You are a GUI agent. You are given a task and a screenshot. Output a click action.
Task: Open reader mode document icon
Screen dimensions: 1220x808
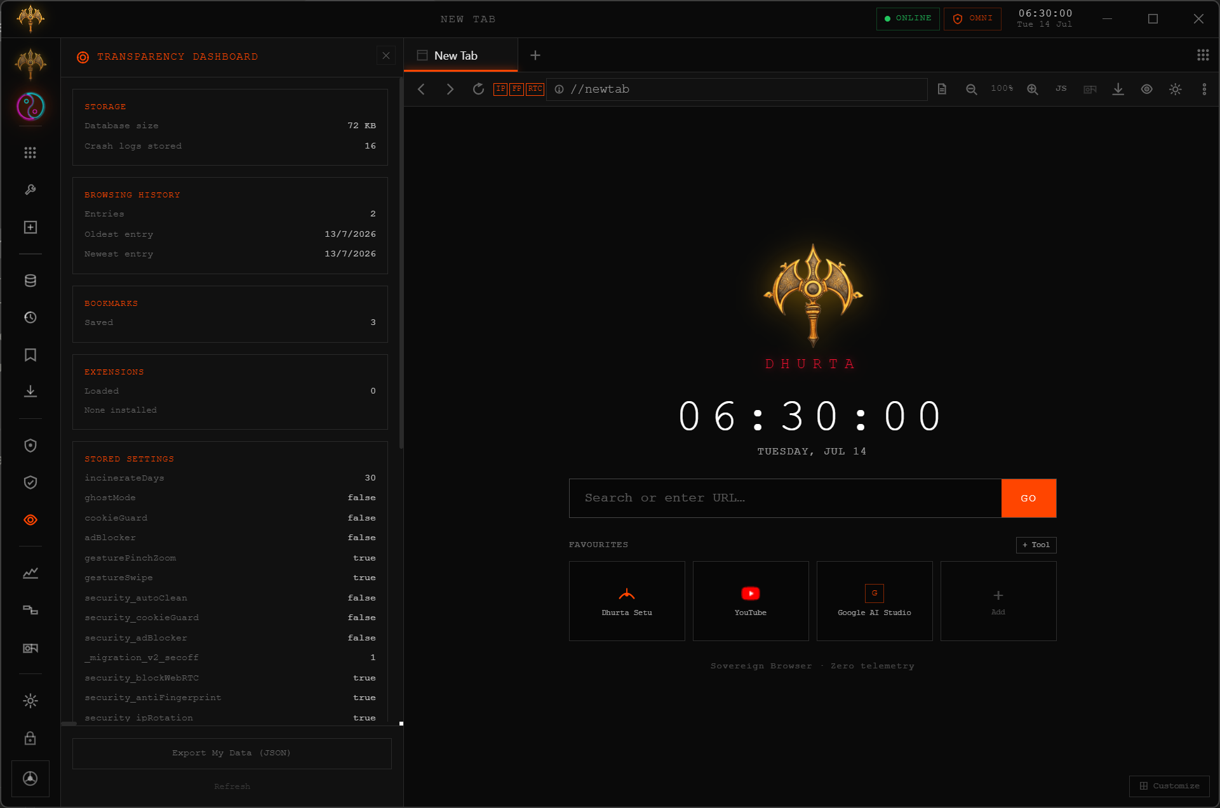942,89
